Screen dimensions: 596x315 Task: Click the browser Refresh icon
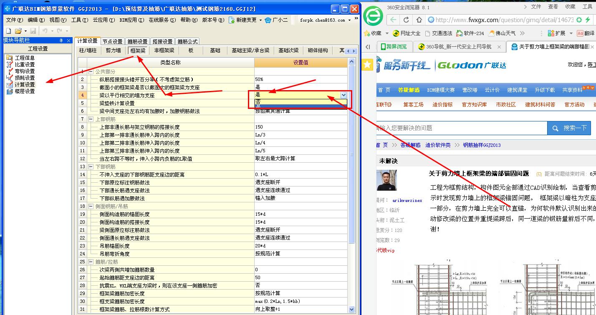(406, 20)
